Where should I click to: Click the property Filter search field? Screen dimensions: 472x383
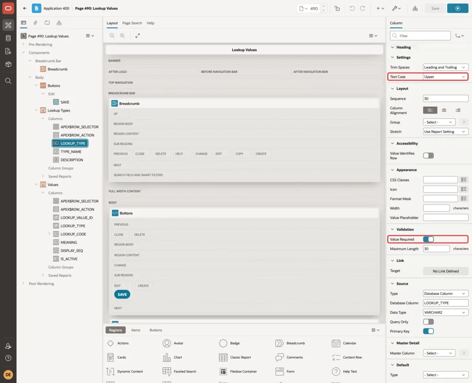420,36
